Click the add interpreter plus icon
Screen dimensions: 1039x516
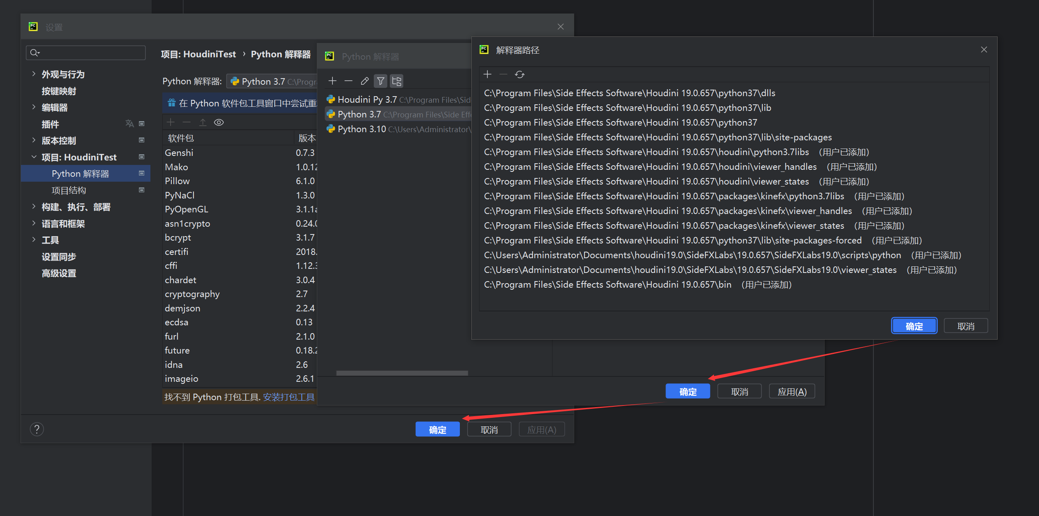click(x=332, y=81)
